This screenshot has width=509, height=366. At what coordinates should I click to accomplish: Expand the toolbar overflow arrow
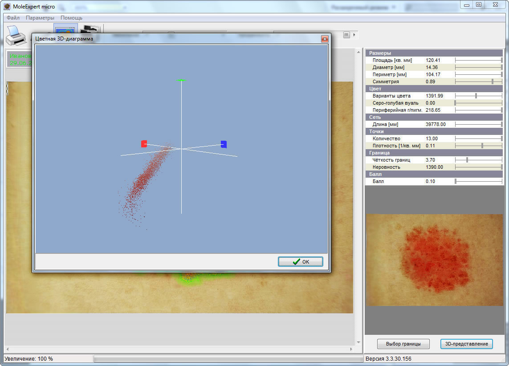coord(354,35)
